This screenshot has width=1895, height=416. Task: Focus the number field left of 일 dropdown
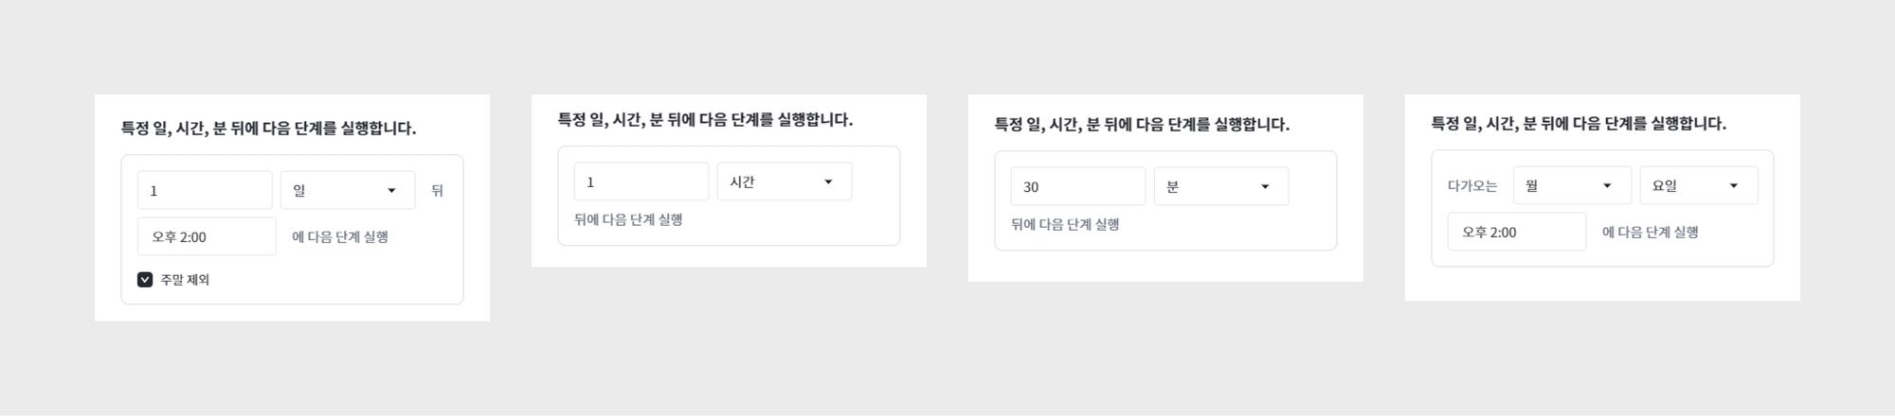click(x=205, y=191)
